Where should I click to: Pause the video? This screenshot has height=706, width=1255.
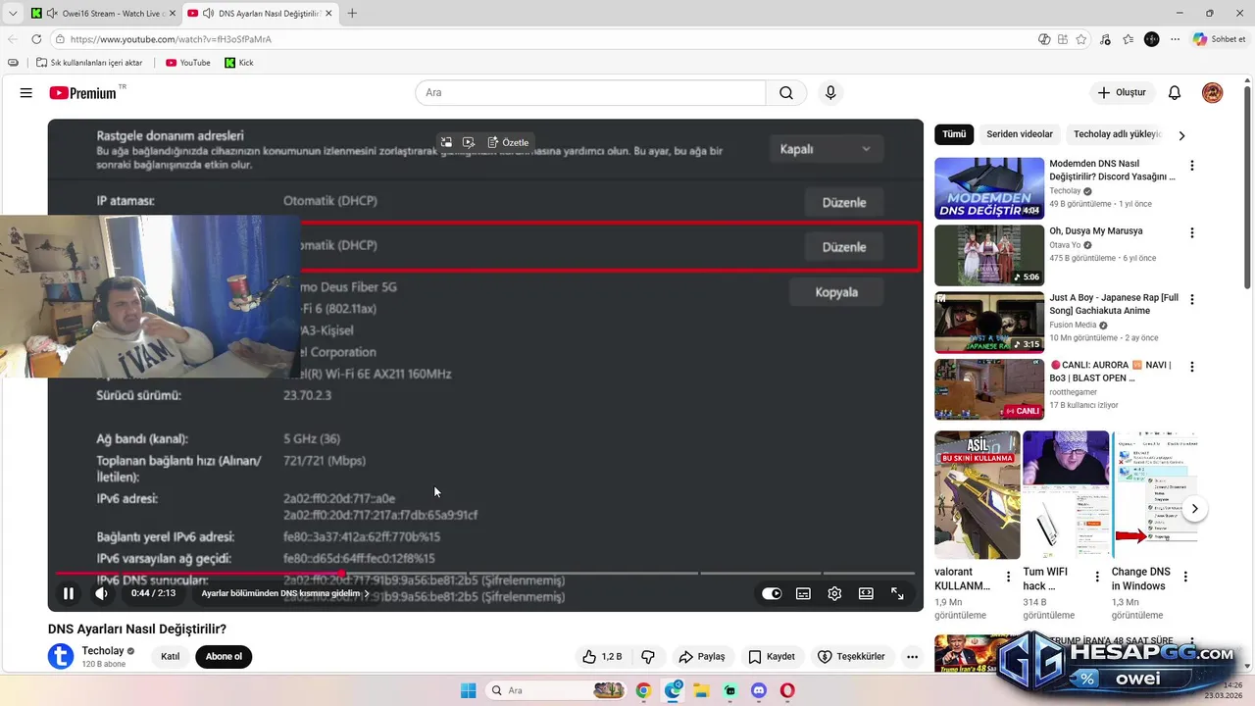69,593
